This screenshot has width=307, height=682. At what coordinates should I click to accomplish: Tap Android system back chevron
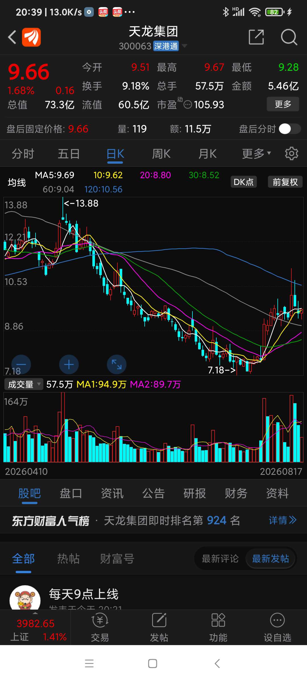pos(217,664)
